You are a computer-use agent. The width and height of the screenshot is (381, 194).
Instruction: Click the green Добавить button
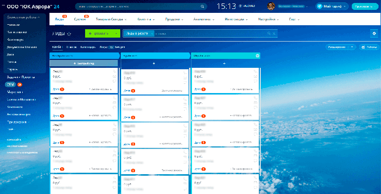[99, 34]
